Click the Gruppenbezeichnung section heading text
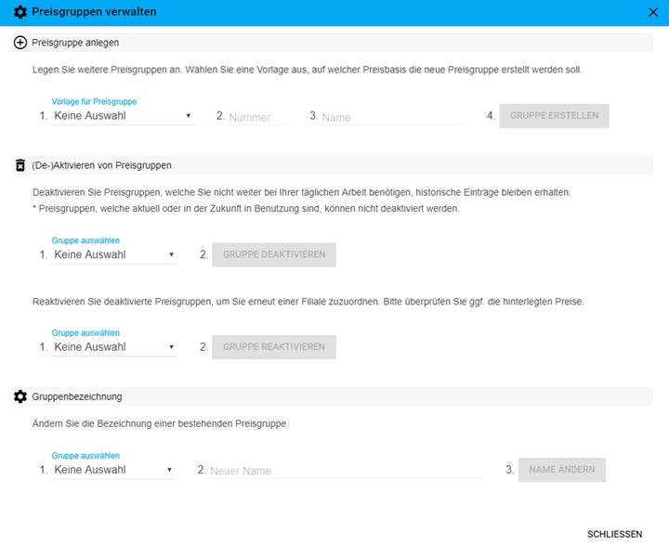 point(77,396)
